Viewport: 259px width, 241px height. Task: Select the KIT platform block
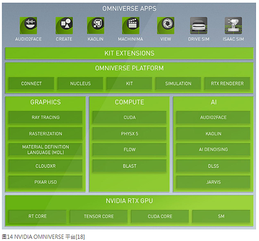tap(129, 83)
